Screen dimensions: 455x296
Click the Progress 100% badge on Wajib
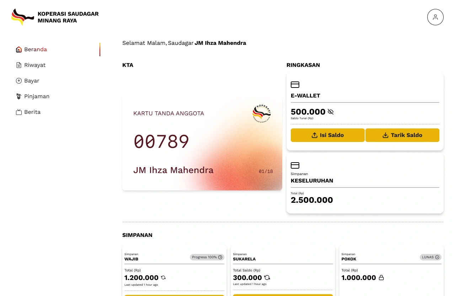point(207,257)
